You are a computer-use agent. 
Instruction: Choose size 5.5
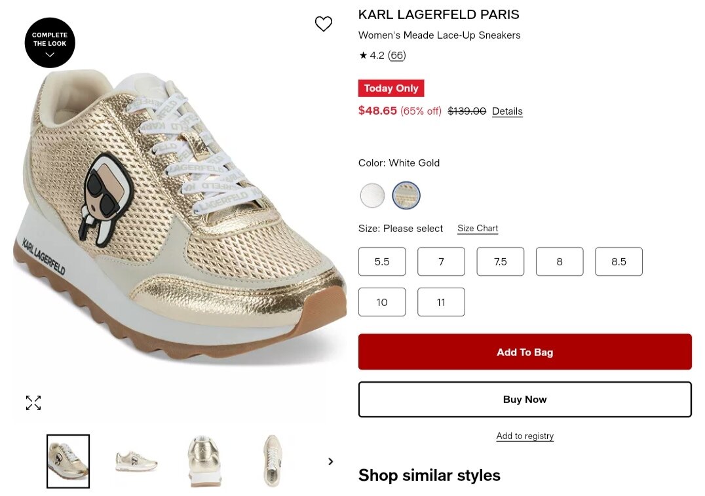point(382,261)
